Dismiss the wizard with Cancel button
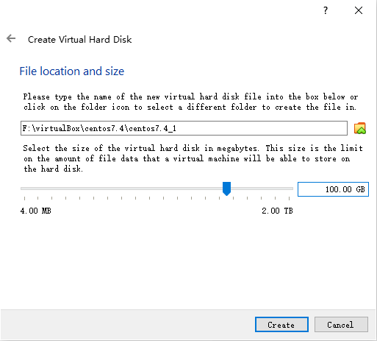This screenshot has height=341, width=377. tap(341, 325)
